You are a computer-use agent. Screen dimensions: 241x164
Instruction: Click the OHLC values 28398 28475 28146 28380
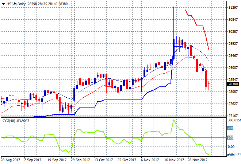click(47, 4)
